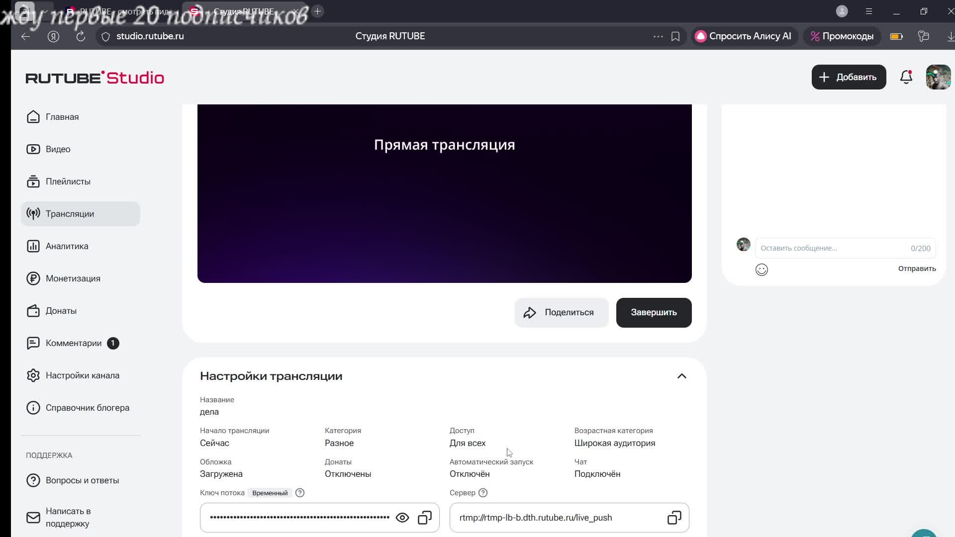Click Завершить to end broadcast
The image size is (955, 537).
pyautogui.click(x=654, y=312)
